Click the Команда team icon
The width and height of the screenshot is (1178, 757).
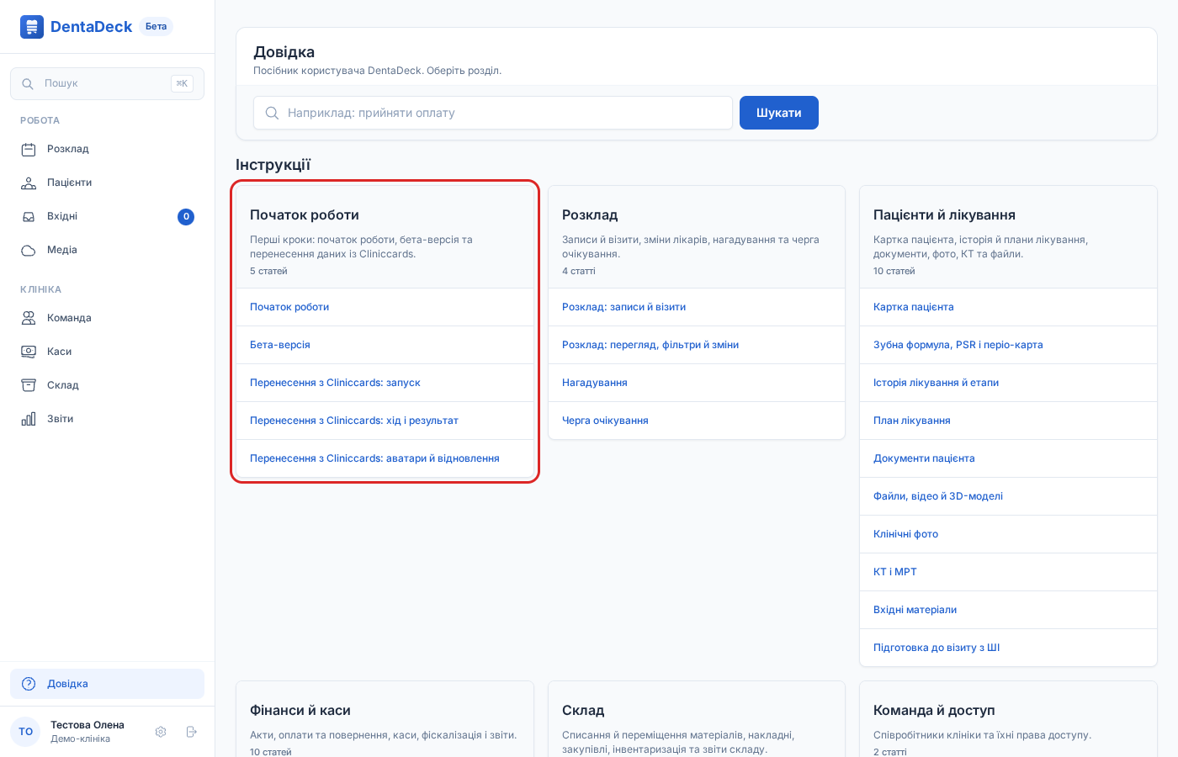[29, 318]
